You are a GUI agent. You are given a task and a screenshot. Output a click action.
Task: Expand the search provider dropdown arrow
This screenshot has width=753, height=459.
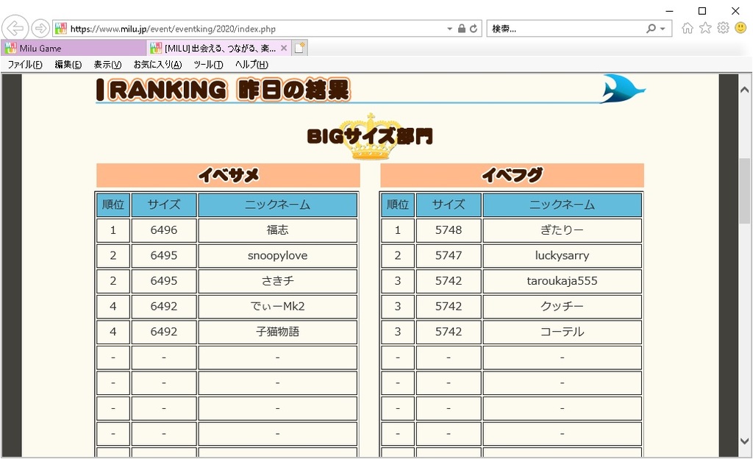(663, 29)
